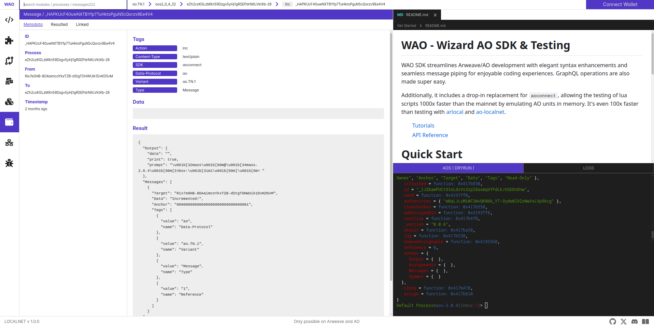Switch to the Resulted tab

(59, 25)
